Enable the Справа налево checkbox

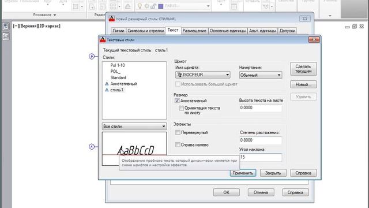(x=178, y=145)
